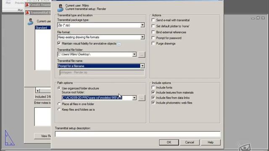Select Keep files and folders as is
This screenshot has height=151, width=269.
click(x=59, y=109)
